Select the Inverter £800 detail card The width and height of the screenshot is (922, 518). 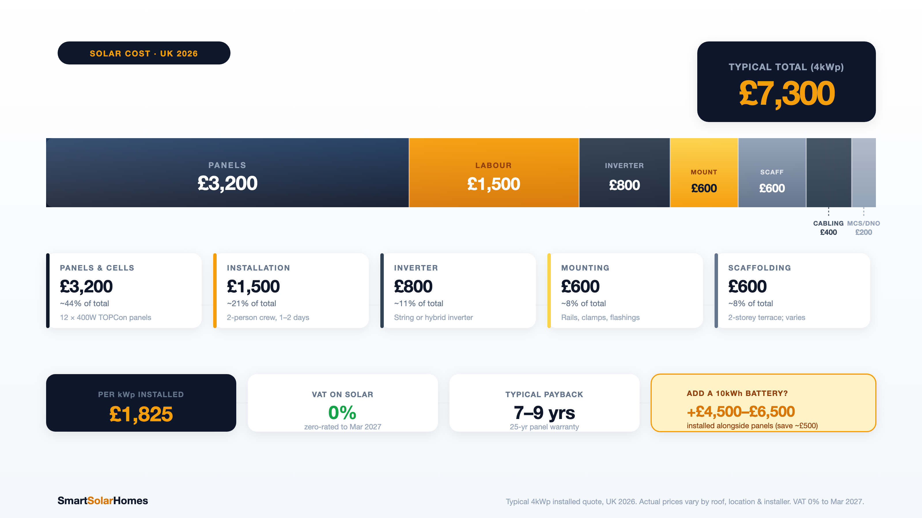point(458,291)
